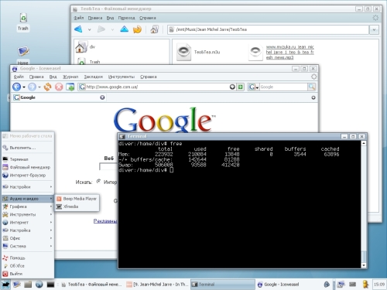Open the forward history dropdown in file manager
The image size is (387, 290).
click(112, 29)
